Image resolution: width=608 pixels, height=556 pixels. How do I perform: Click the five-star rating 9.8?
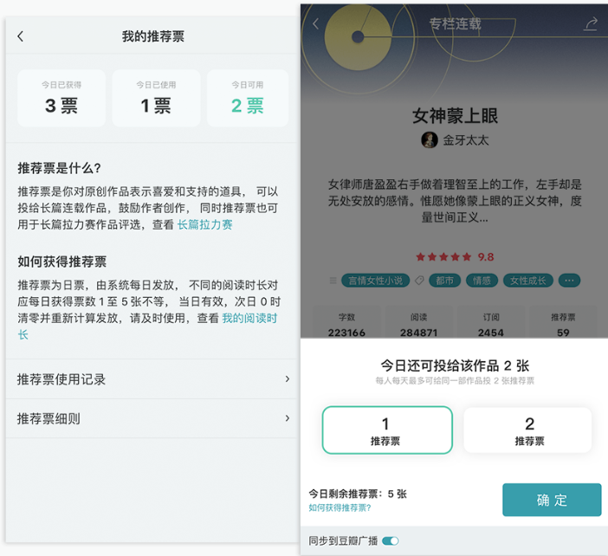click(455, 256)
